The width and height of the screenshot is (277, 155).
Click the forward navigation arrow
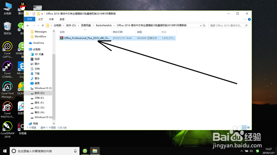pos(34,25)
